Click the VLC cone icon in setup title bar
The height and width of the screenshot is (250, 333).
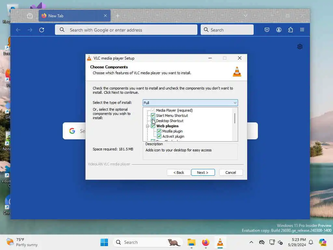click(89, 58)
